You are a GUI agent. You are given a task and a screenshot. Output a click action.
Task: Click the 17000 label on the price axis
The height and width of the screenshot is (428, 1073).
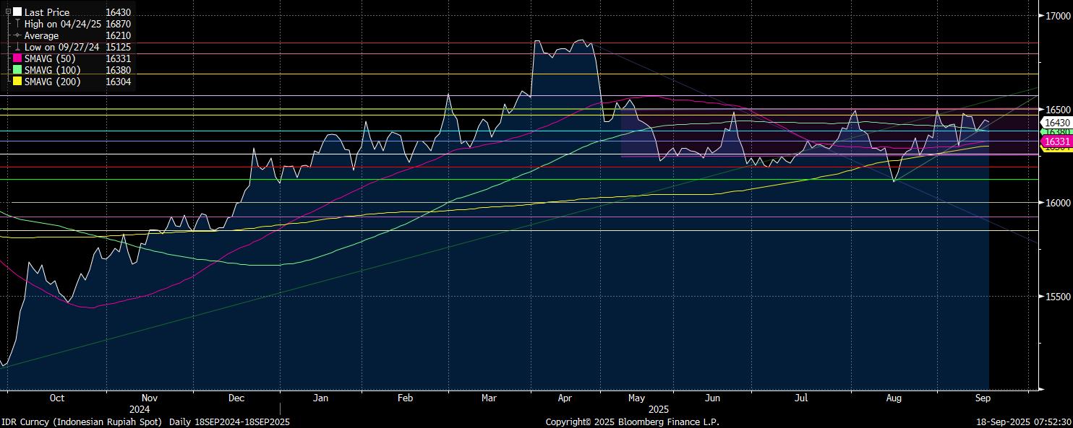pos(1057,15)
